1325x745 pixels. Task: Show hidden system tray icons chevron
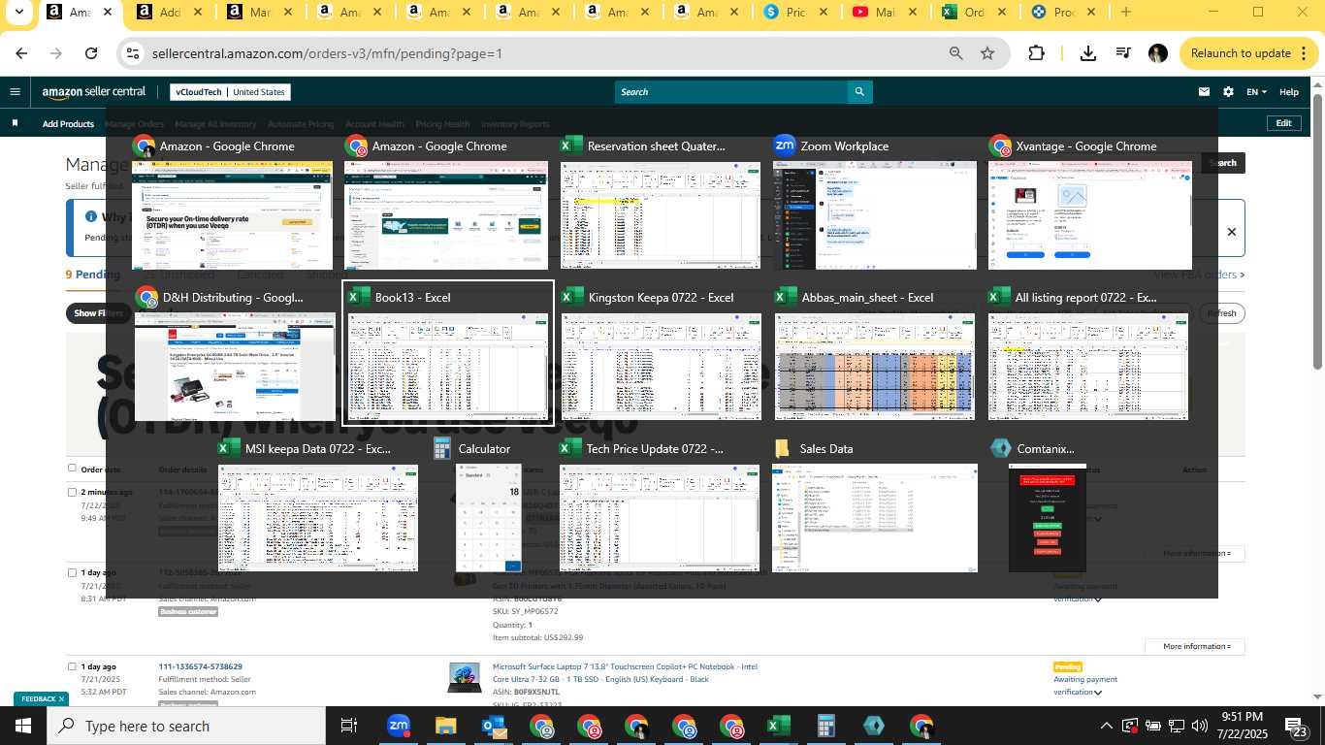[1106, 726]
